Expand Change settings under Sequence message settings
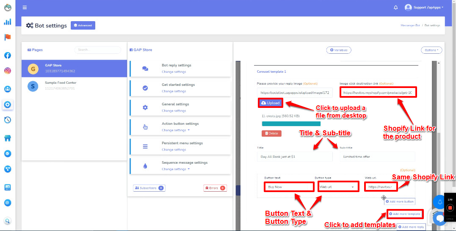 tap(176, 169)
